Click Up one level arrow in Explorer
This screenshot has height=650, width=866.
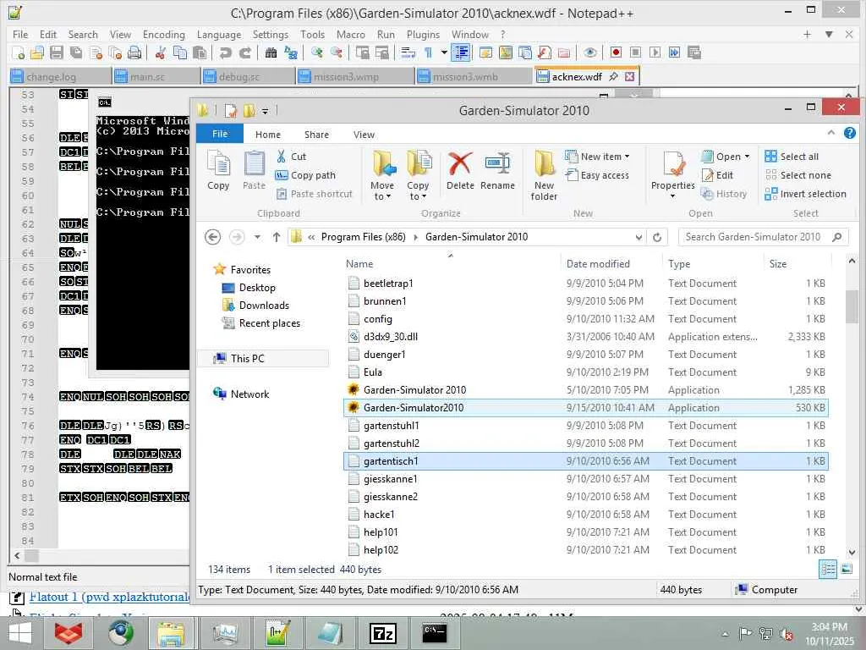click(277, 237)
